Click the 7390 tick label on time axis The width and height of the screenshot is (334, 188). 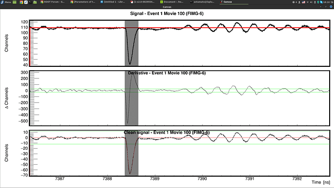202,179
